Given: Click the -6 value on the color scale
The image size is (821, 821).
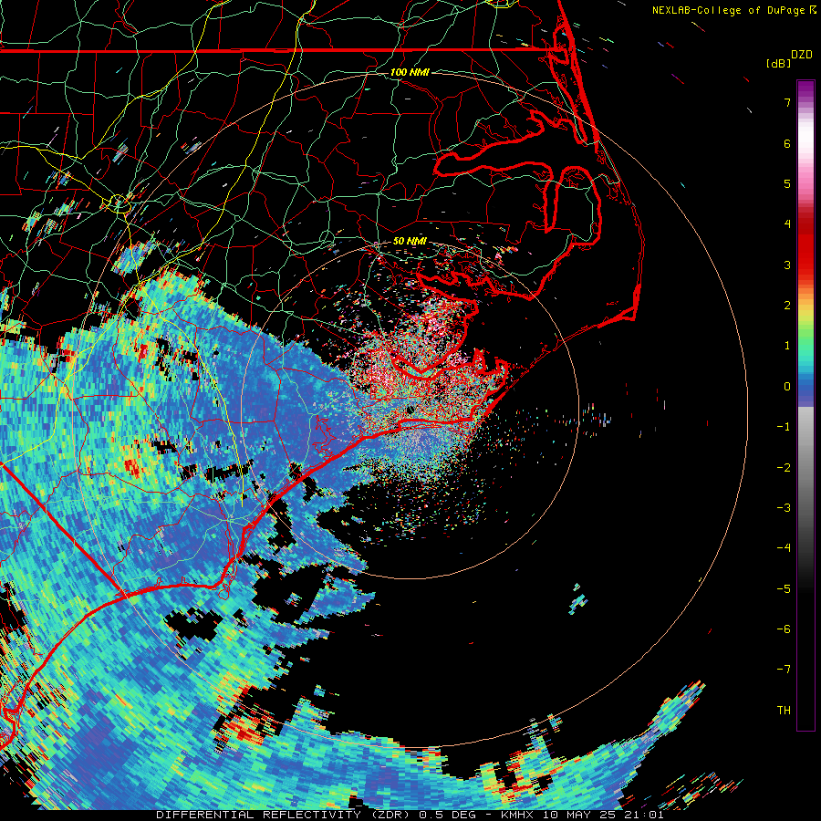Looking at the screenshot, I should point(784,629).
